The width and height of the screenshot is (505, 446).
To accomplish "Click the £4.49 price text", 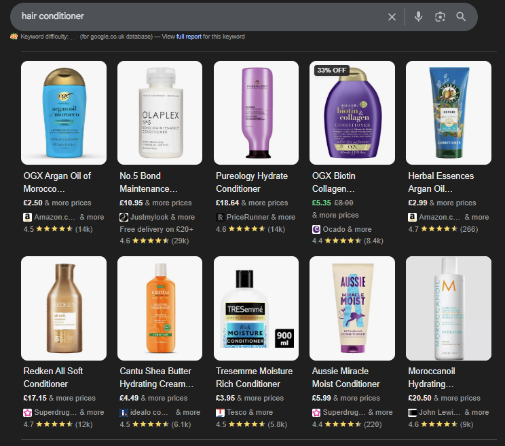I will 129,398.
